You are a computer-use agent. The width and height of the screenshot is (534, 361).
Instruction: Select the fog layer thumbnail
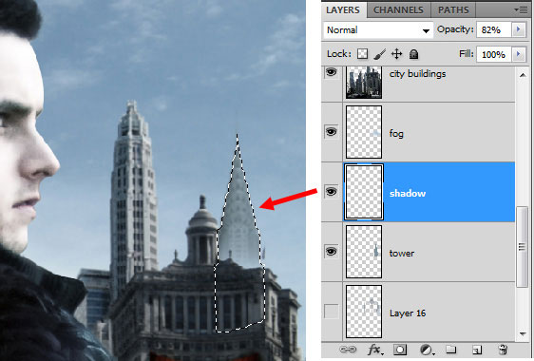click(x=364, y=132)
